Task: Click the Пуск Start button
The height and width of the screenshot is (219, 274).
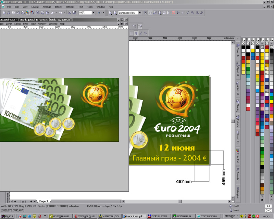Action: coord(7,216)
